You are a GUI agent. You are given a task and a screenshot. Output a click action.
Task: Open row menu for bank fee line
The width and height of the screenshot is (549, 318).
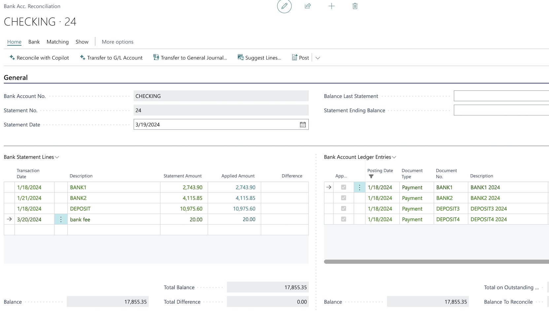(x=61, y=219)
